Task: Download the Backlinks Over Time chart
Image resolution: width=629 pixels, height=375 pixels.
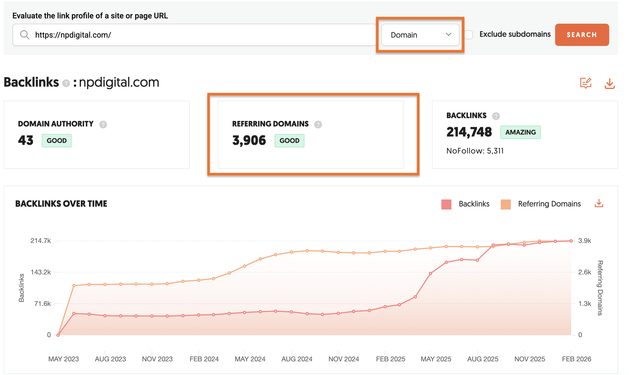Action: click(x=599, y=204)
